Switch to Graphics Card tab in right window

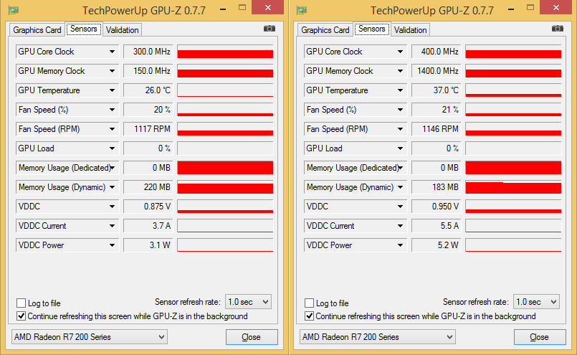tap(325, 30)
